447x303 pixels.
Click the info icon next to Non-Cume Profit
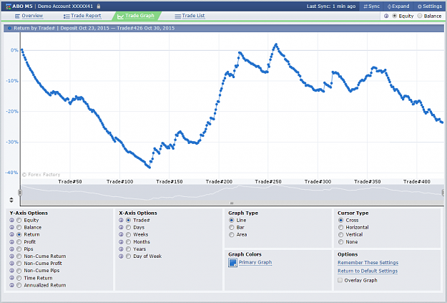11,264
